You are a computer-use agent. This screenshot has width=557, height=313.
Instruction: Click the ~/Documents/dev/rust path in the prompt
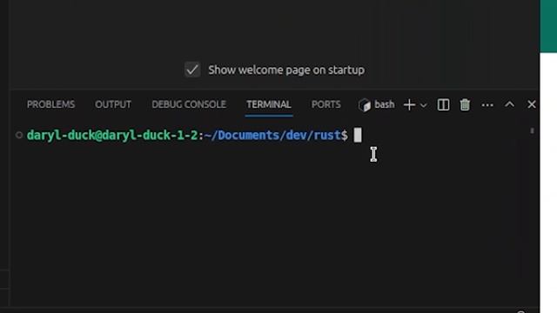(272, 136)
